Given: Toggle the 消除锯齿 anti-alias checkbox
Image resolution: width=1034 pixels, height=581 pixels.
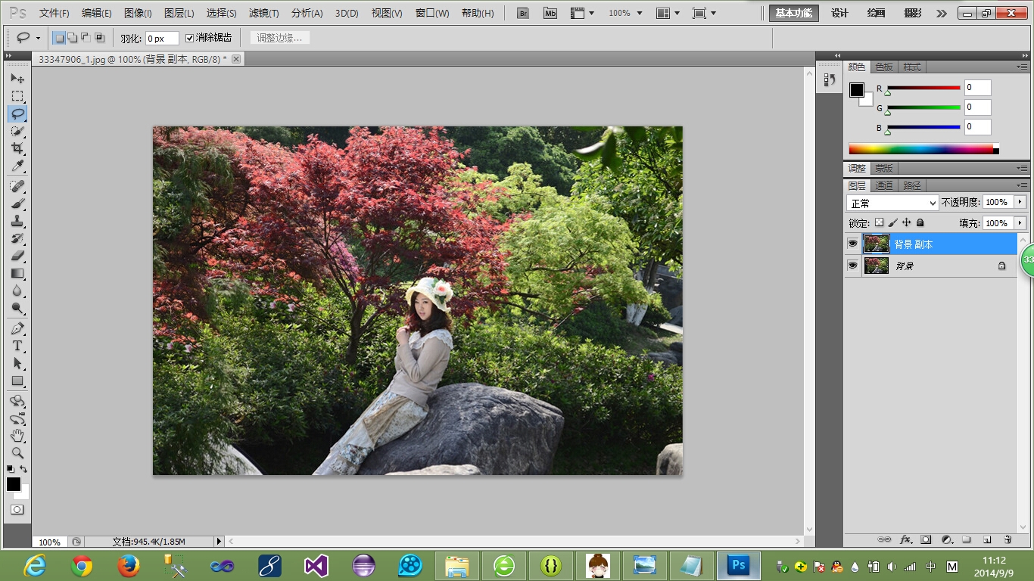Looking at the screenshot, I should (190, 38).
